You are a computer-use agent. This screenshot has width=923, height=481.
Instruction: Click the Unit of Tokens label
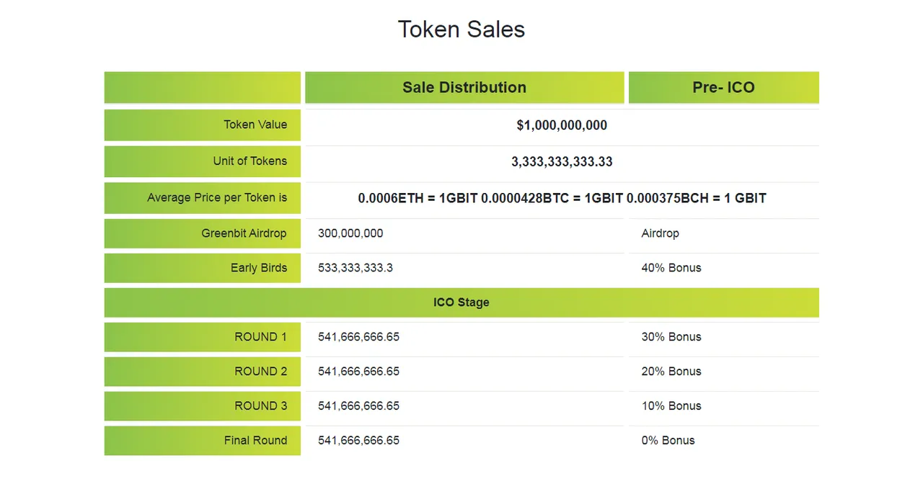(203, 161)
